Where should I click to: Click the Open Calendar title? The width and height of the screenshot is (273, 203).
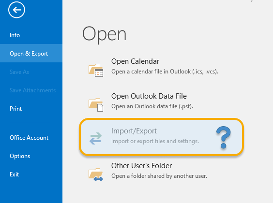[x=135, y=61]
